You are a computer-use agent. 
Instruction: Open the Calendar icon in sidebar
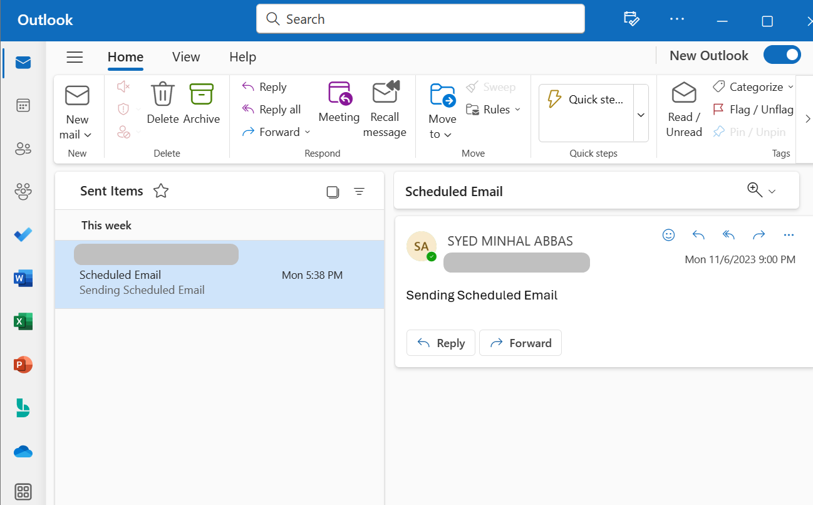(x=23, y=105)
